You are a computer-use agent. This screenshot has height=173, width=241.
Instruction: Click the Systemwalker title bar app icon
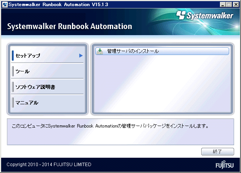(x=5, y=5)
